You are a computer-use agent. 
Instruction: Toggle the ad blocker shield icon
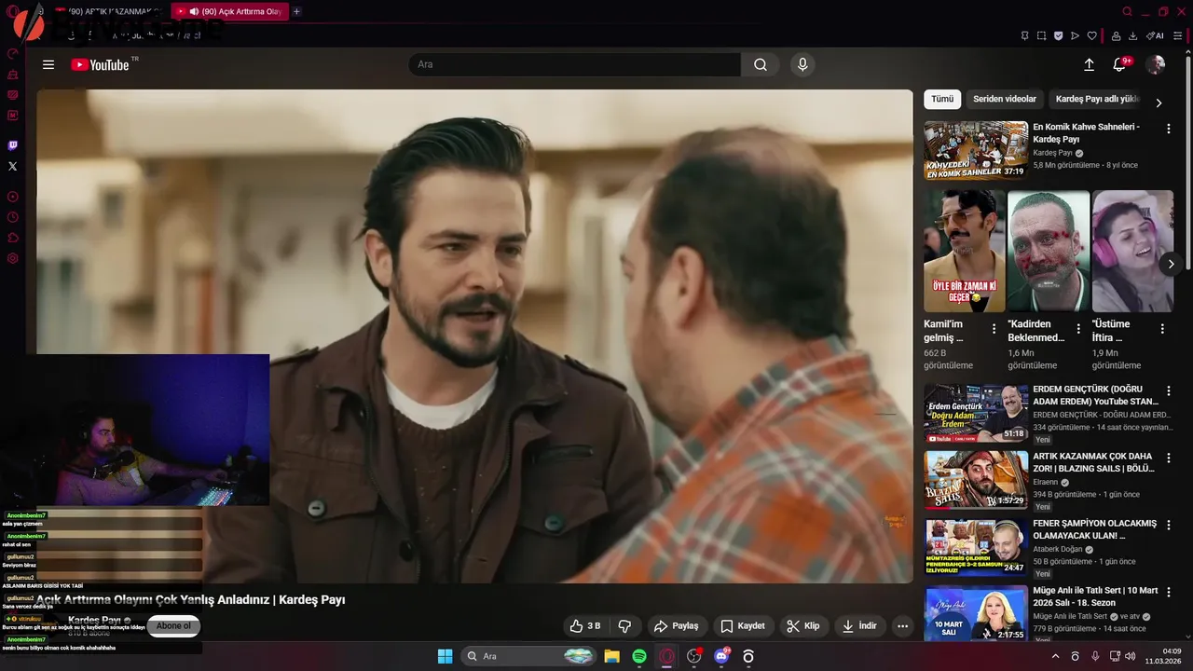1058,35
